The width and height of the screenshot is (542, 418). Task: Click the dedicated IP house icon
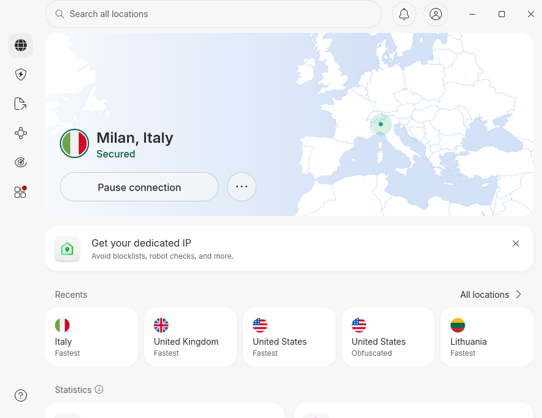click(x=67, y=249)
